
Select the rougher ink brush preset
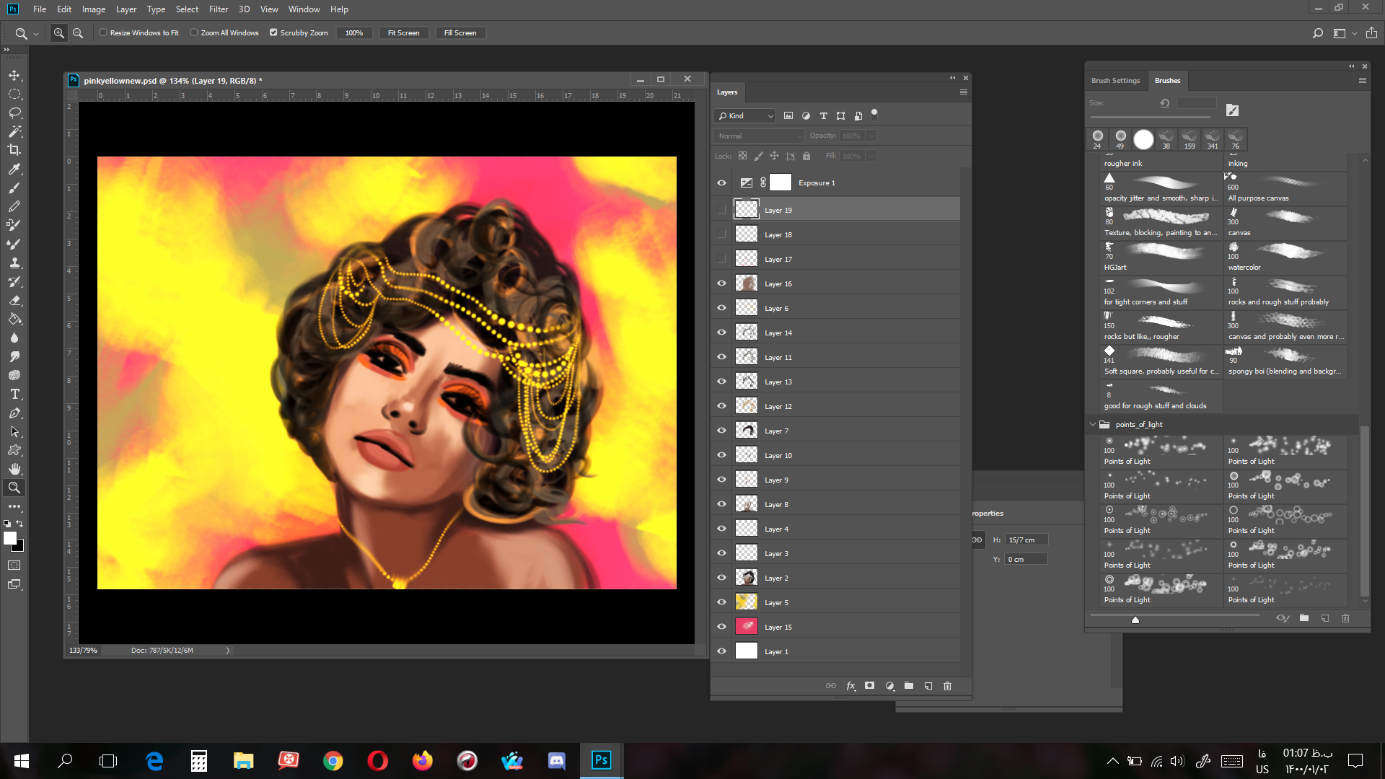pyautogui.click(x=1161, y=162)
